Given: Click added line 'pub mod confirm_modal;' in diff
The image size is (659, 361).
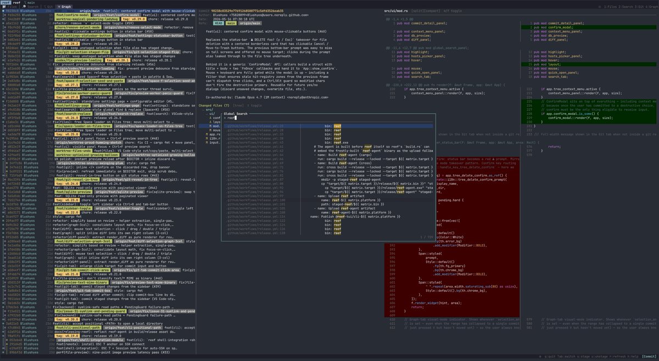Looking at the screenshot, I should [x=588, y=27].
